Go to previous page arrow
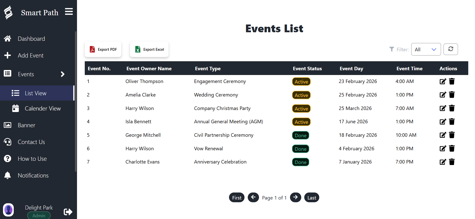 tap(253, 197)
